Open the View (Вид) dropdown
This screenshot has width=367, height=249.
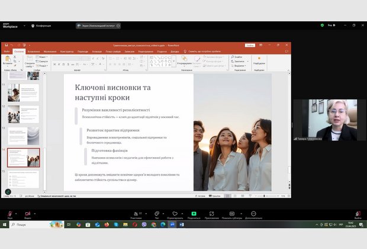(x=331, y=25)
